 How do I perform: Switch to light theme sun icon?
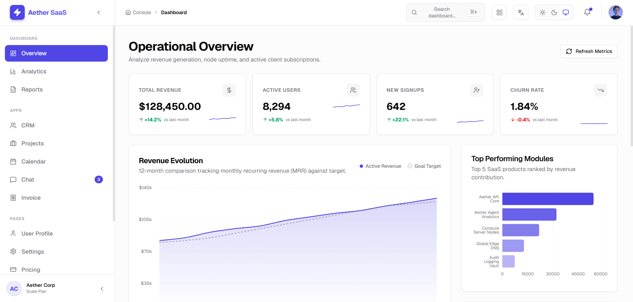(x=543, y=13)
